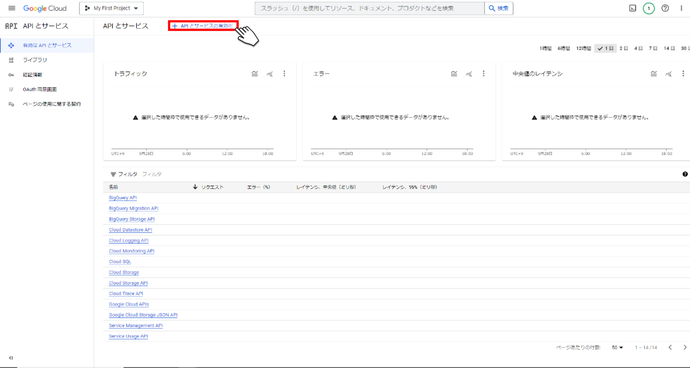Open rows per page 50 dropdown
The image size is (690, 368).
[x=617, y=348]
